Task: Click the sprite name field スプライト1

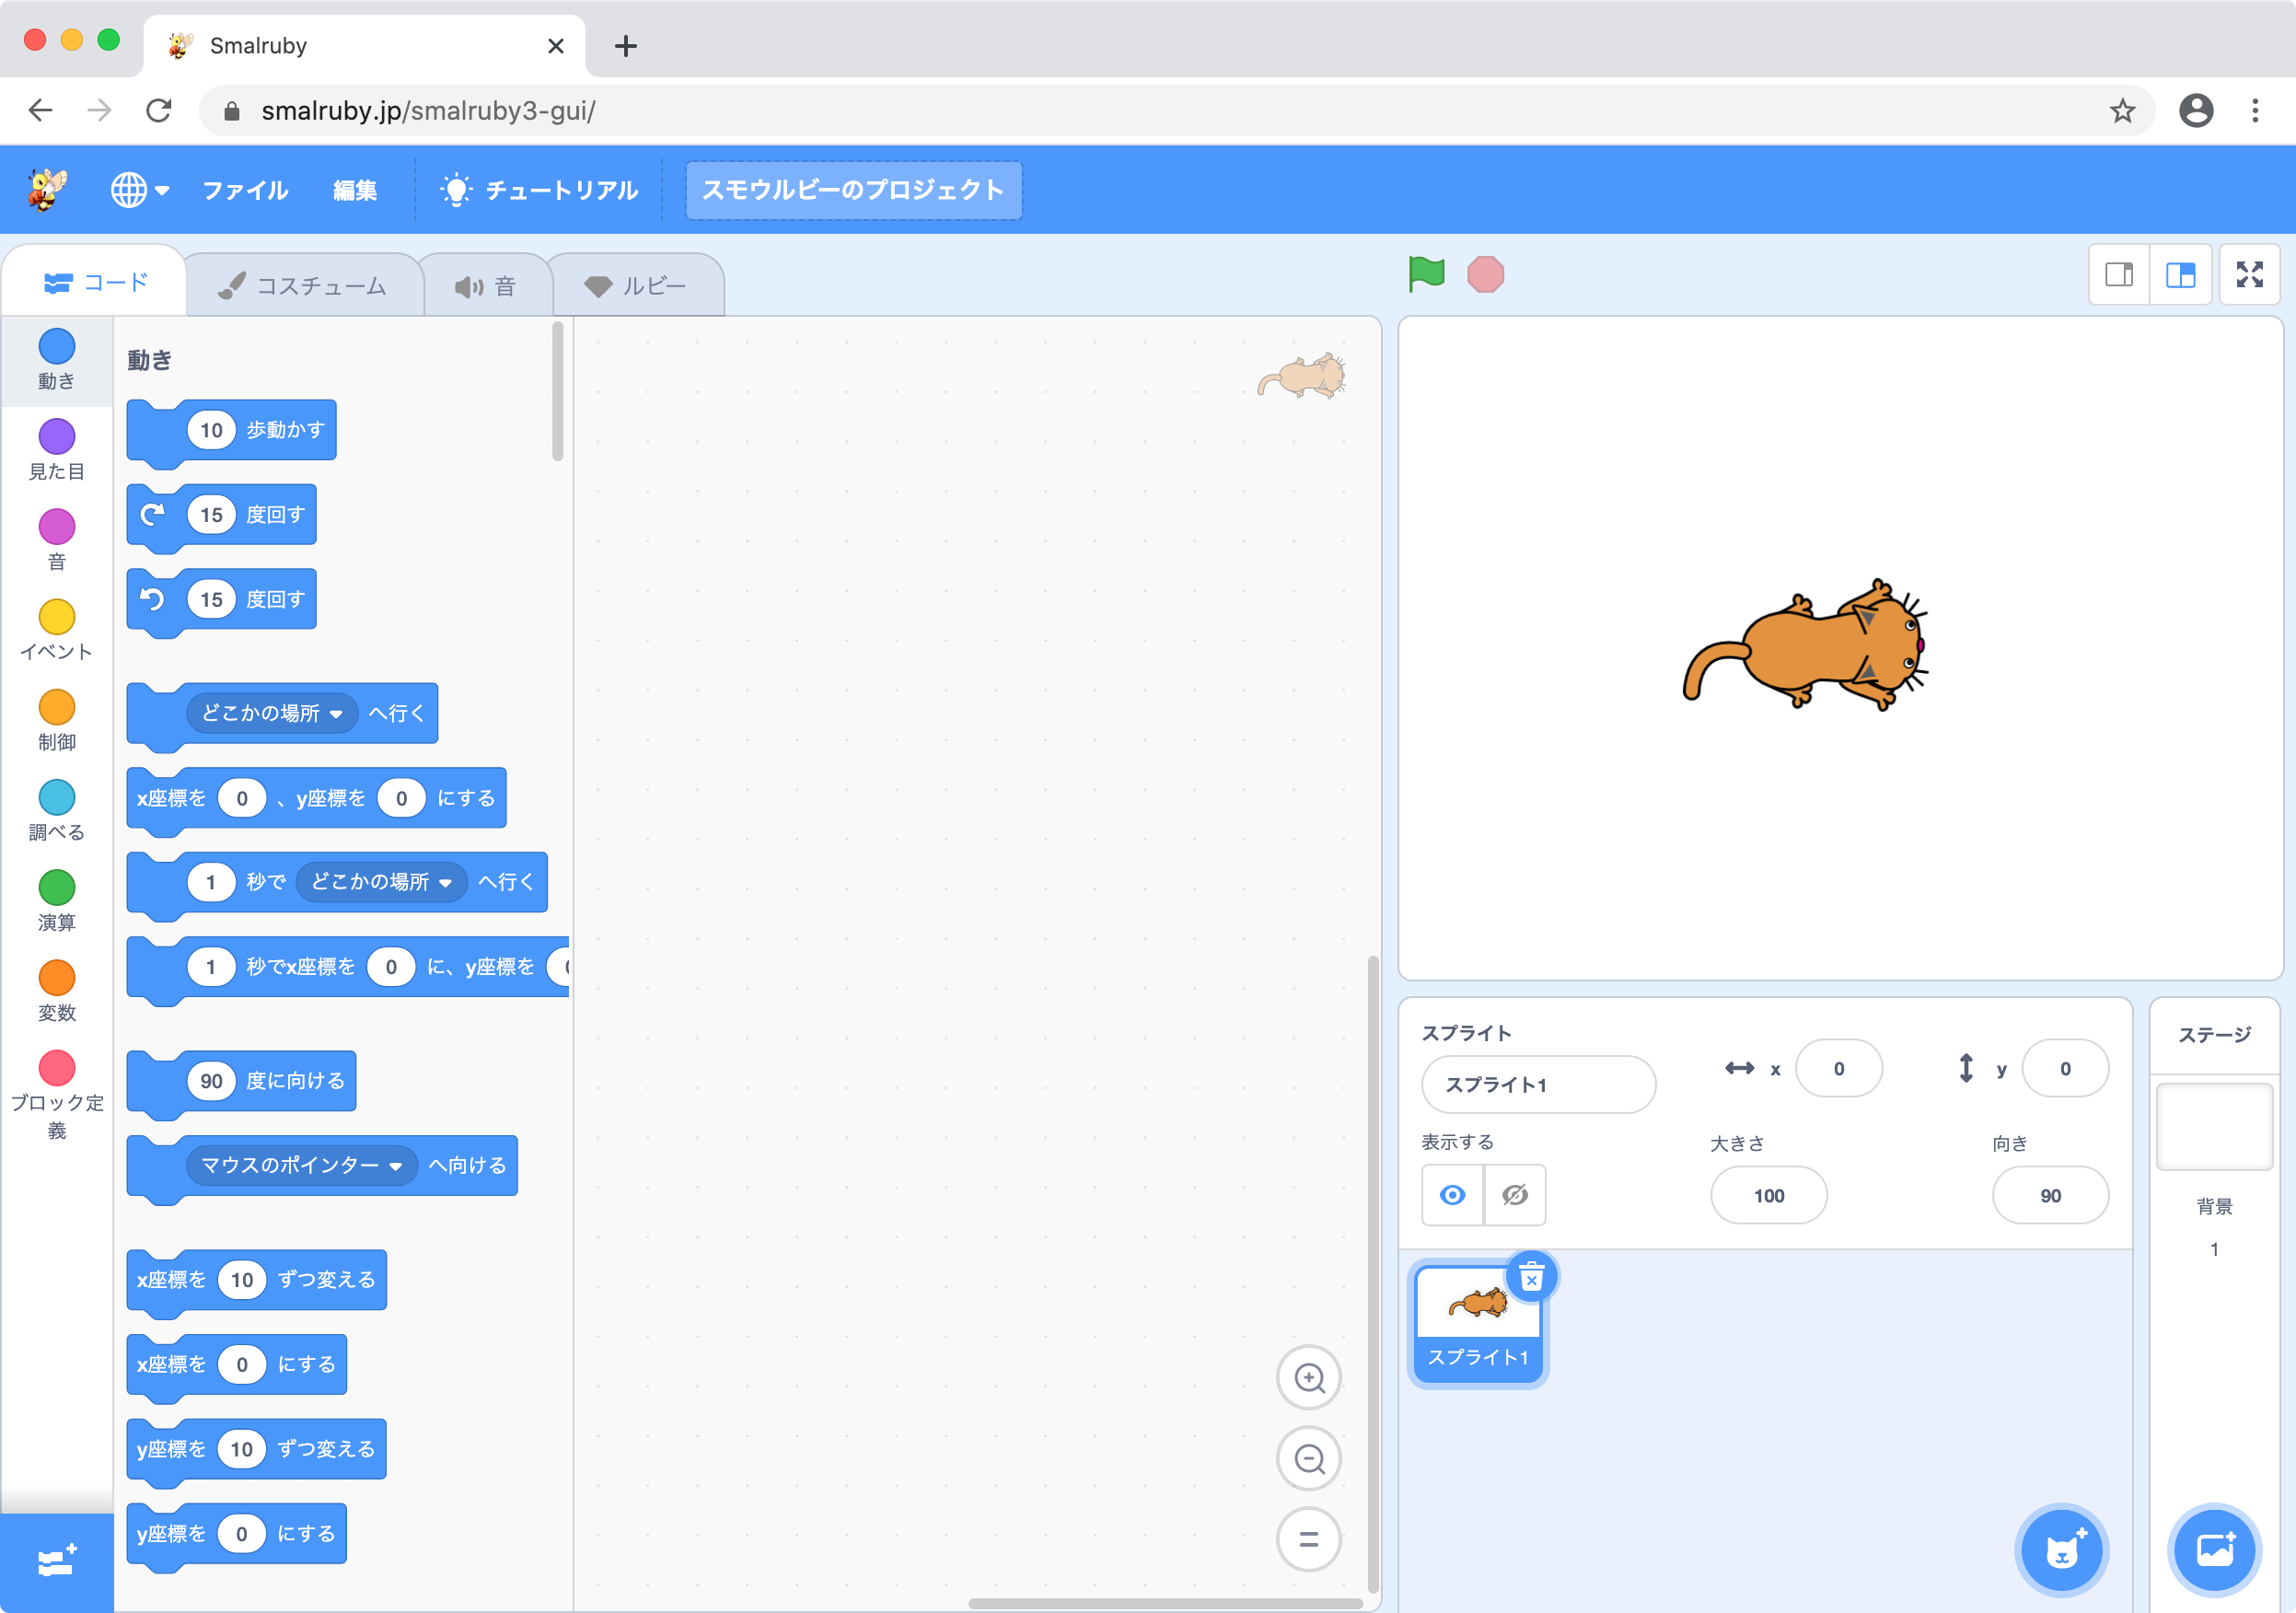Action: coord(1538,1084)
